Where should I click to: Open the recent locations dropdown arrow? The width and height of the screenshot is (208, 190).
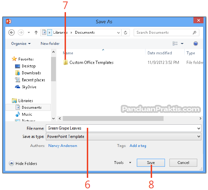click(29, 33)
